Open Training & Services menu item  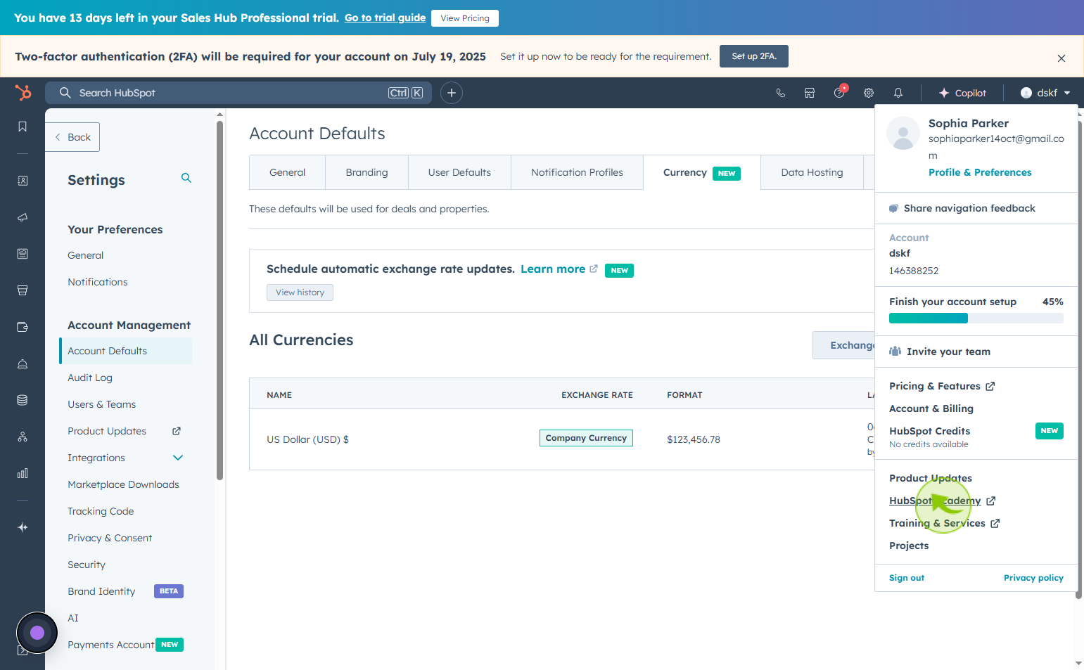[945, 523]
